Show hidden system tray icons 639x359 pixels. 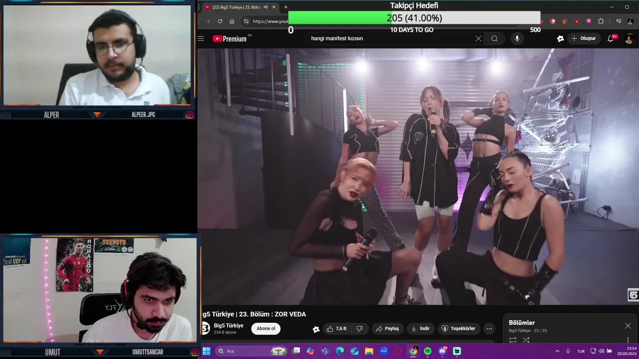[x=557, y=351]
